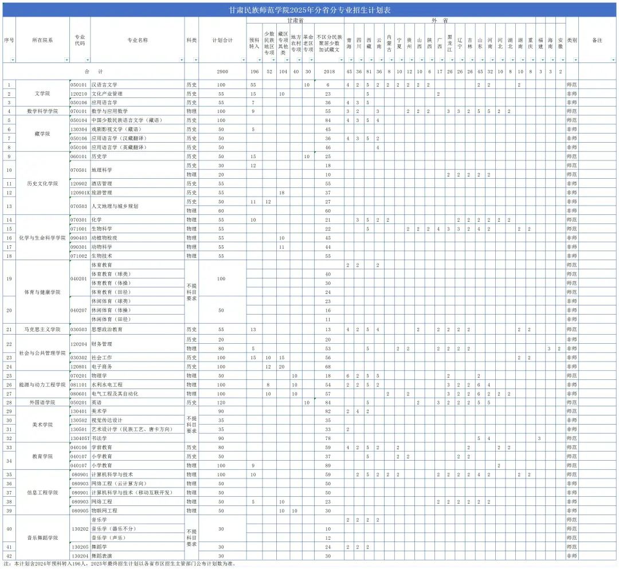Click the 汉语言文学 major name cell

(x=137, y=85)
